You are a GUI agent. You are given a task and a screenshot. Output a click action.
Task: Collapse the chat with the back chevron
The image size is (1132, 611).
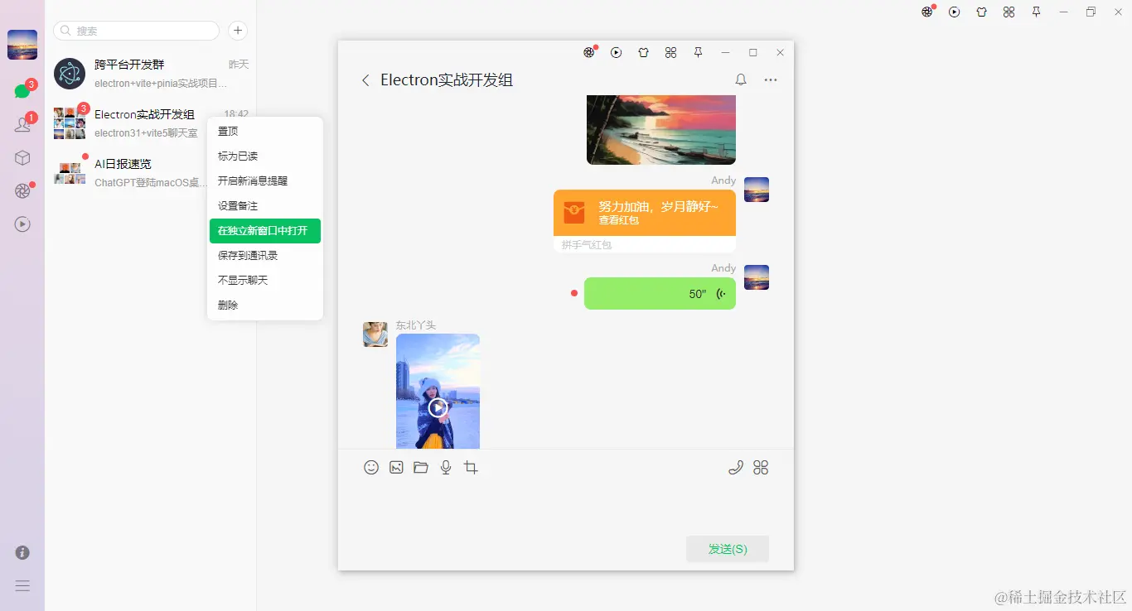pyautogui.click(x=365, y=80)
